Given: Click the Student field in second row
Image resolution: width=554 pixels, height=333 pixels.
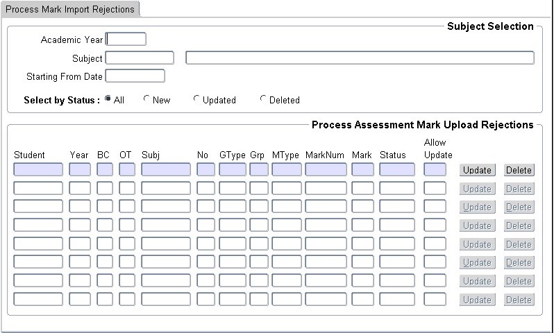Looking at the screenshot, I should coord(38,189).
